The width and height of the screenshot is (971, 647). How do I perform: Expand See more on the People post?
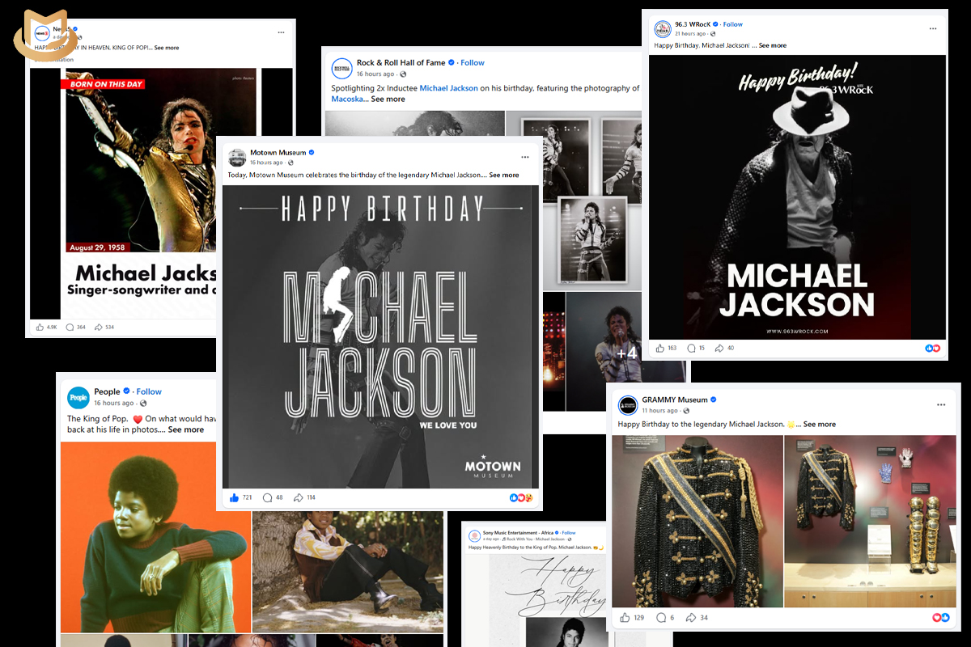[x=185, y=429]
